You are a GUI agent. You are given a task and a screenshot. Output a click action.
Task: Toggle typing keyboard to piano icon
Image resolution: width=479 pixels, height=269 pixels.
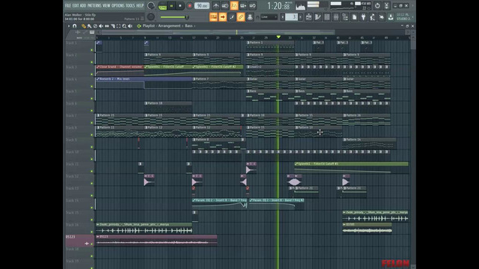click(213, 17)
